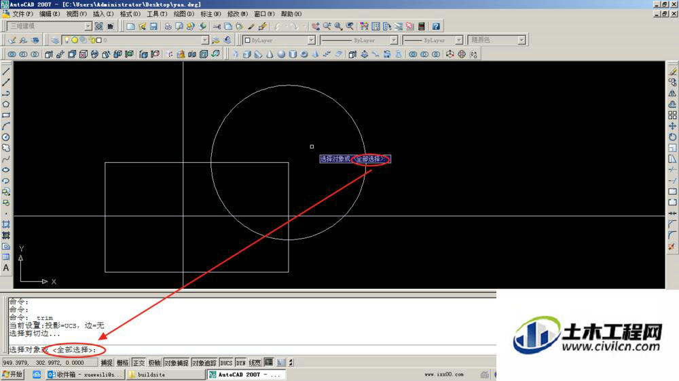
Task: Click the command line input field
Action: pyautogui.click(x=251, y=350)
